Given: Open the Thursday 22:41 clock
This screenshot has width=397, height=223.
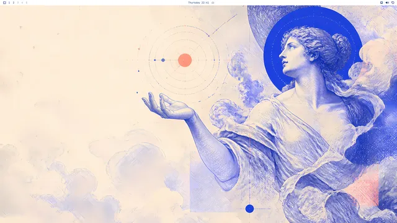Looking at the screenshot, I should pos(198,2).
